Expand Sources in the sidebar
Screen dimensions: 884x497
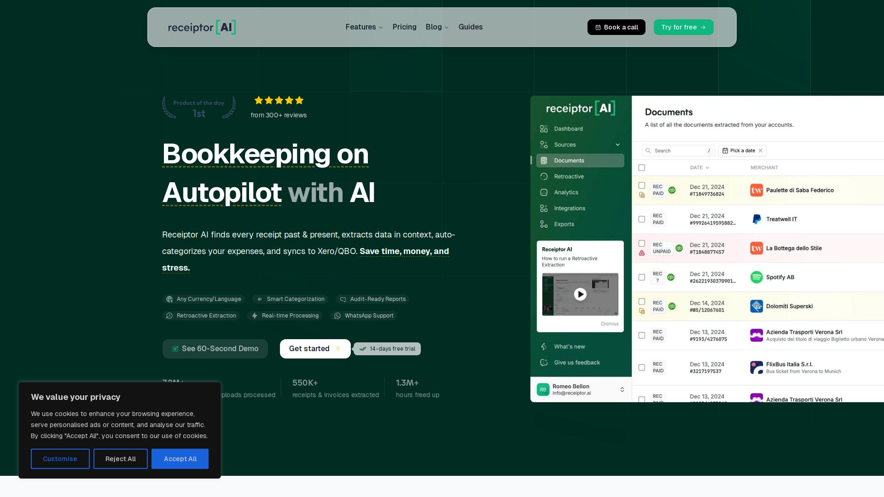point(618,144)
